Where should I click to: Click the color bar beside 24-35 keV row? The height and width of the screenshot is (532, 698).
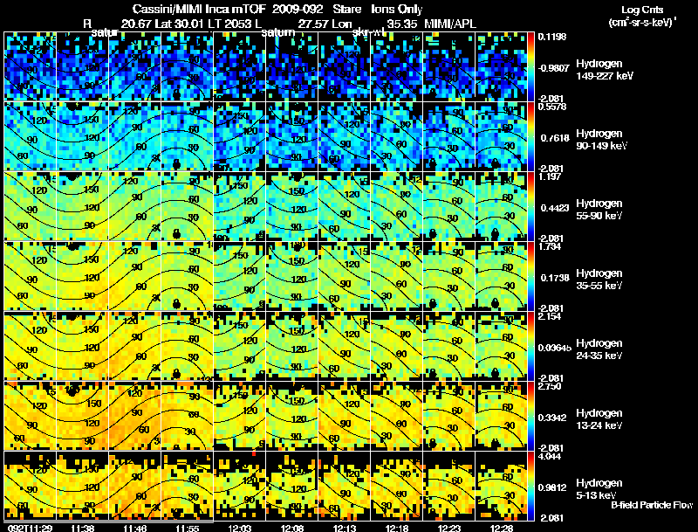coord(530,347)
